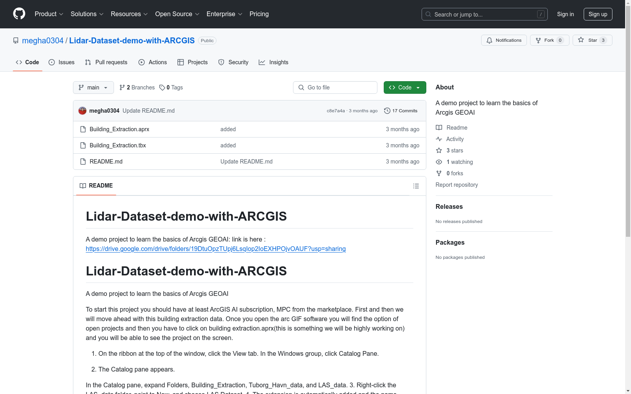Click the Public label badge
Screen dimensions: 631x394
(x=207, y=41)
